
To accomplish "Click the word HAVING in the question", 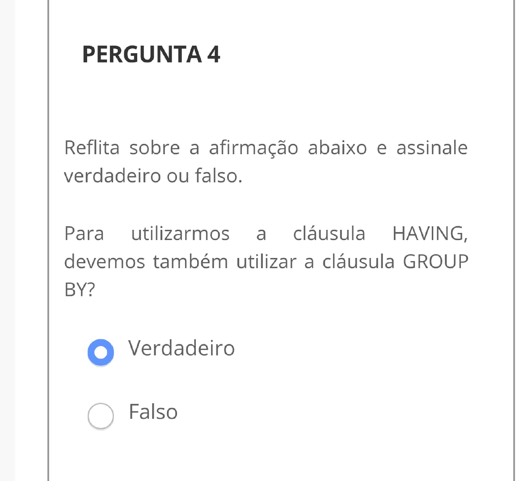I will 430,234.
